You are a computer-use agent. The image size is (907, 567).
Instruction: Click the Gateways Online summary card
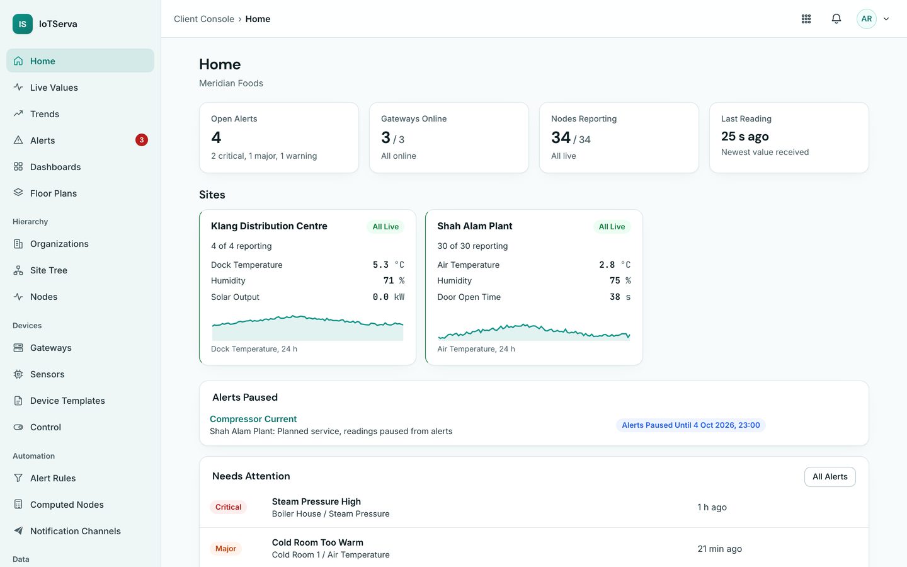(449, 137)
